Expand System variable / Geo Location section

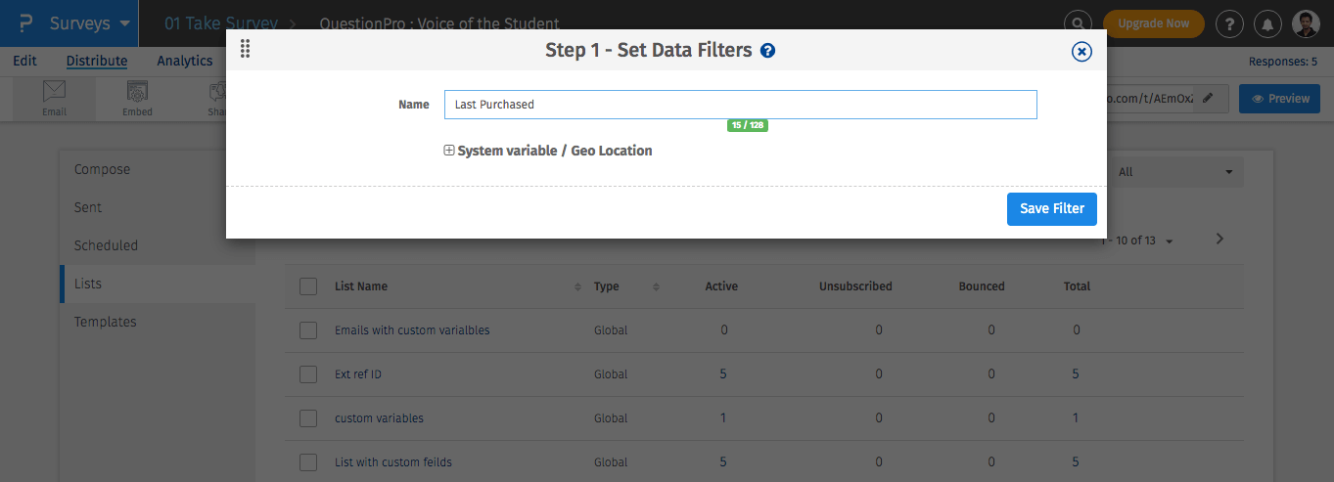tap(449, 151)
